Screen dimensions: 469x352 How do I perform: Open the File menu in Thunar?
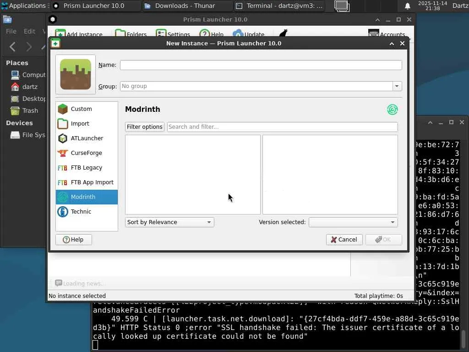pos(11,31)
